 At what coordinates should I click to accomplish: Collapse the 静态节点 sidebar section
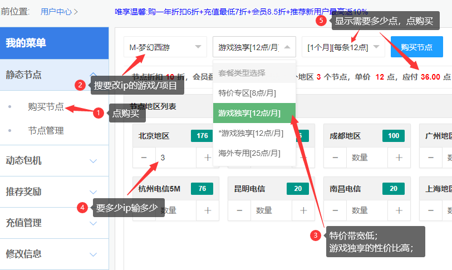(54, 75)
